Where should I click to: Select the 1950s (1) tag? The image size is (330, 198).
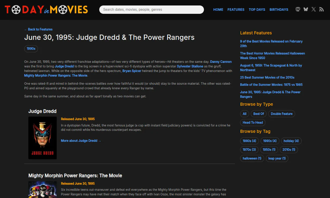(x=269, y=150)
